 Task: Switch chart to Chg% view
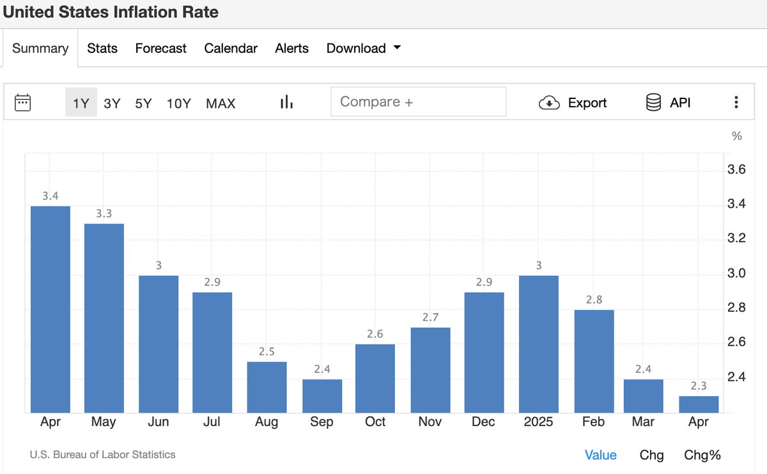coord(702,455)
